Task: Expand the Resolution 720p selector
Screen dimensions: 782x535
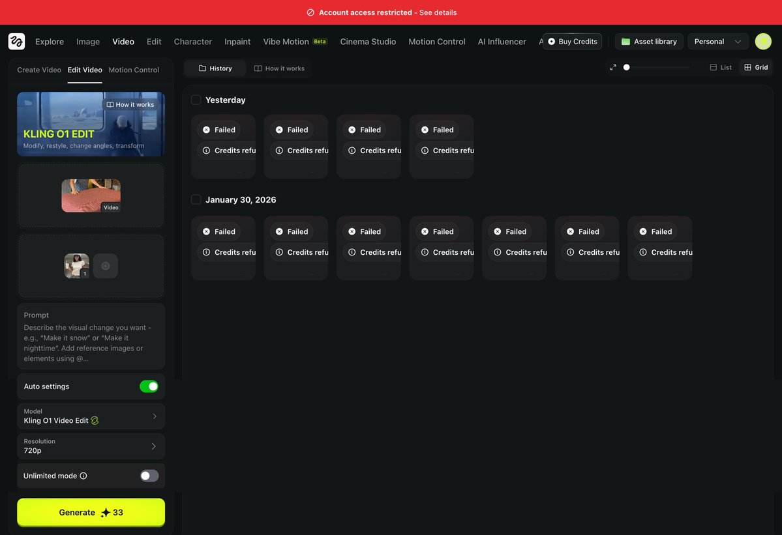Action: 91,446
